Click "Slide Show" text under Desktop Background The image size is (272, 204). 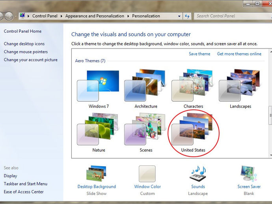tap(97, 193)
